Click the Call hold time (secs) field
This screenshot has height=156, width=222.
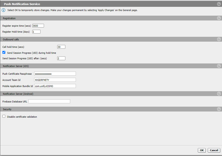pos(61,47)
